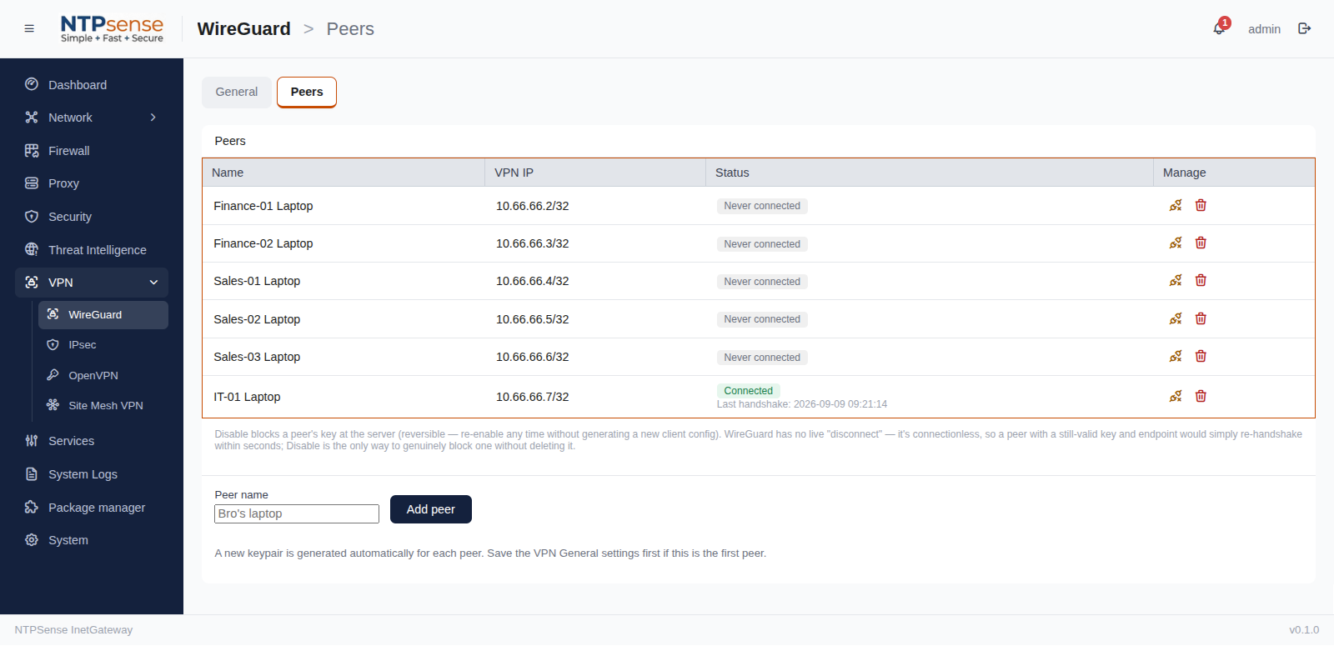Disable the IT-01 Laptop peer
Screen dimensions: 1334x646
tap(1176, 396)
